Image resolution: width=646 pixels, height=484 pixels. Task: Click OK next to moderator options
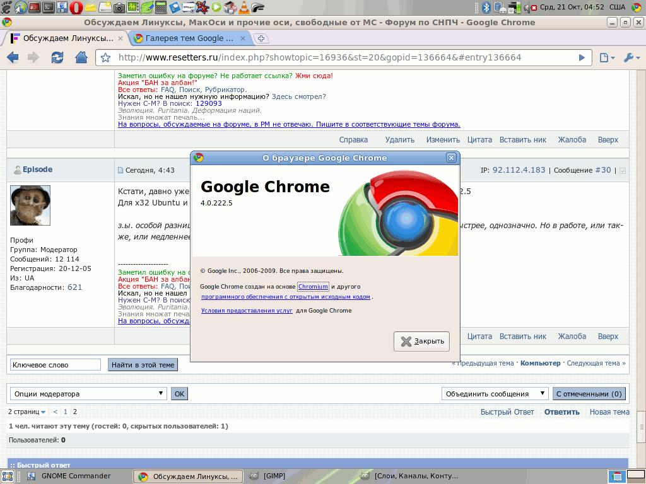pos(180,393)
